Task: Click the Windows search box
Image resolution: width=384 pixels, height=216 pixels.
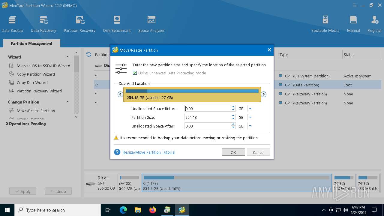Action: tap(58, 210)
